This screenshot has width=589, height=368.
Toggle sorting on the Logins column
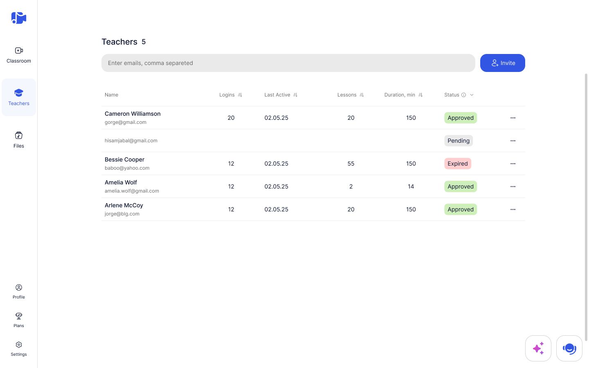(240, 94)
